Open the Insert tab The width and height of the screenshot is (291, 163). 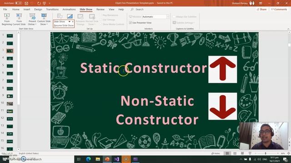pyautogui.click(x=27, y=9)
